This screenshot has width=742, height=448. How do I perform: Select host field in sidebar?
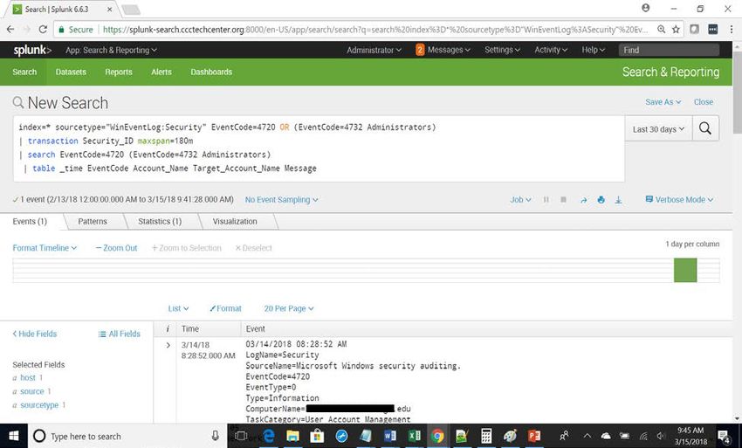tap(28, 377)
